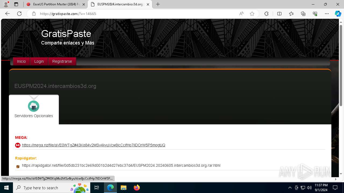Open the Registrarse menu item
This screenshot has width=344, height=193.
pyautogui.click(x=62, y=61)
